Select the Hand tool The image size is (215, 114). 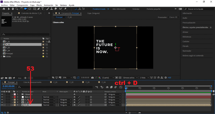[x=13, y=9]
